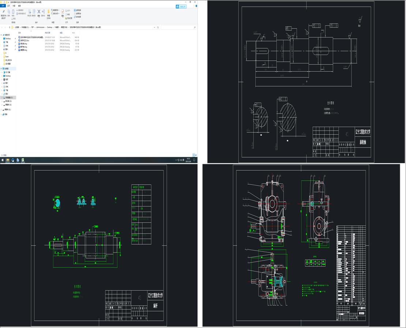The image size is (406, 328).
Task: Switch to the View ribbon tab
Action: point(19,6)
